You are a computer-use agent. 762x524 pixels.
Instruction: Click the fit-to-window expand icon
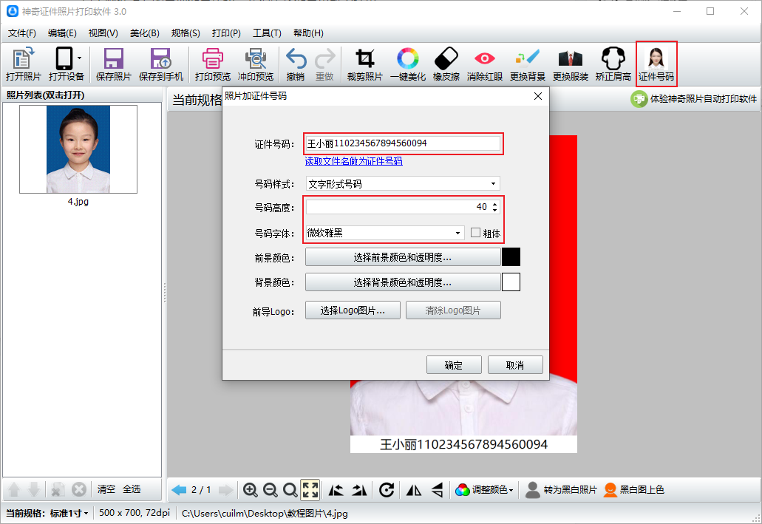[310, 490]
